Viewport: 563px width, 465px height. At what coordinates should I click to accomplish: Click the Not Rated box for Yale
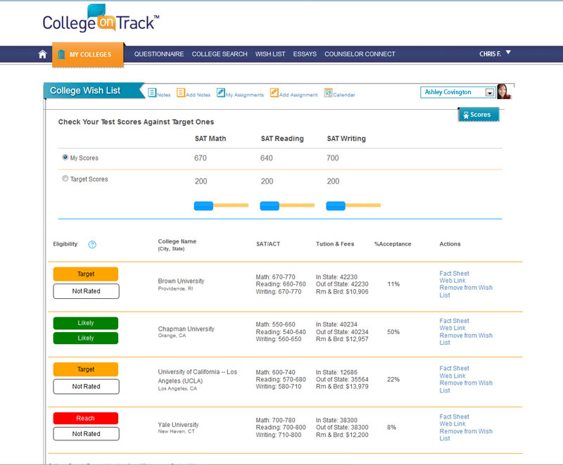coord(86,434)
